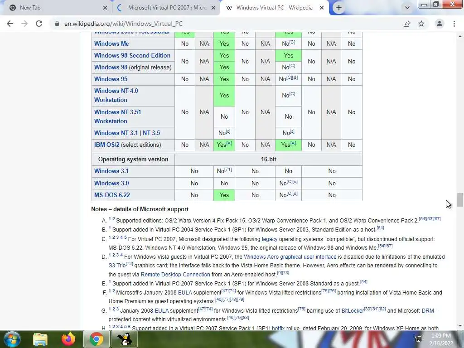This screenshot has width=464, height=348.
Task: Open Windows 98 Second Edition link
Action: [x=132, y=55]
